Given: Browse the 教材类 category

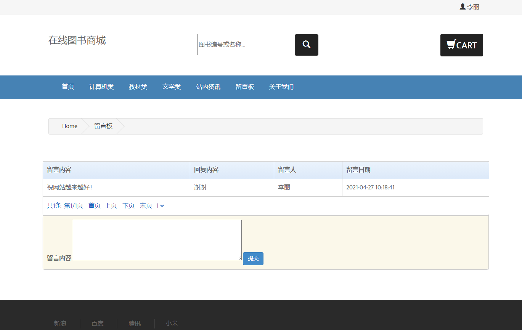Looking at the screenshot, I should click(x=138, y=87).
